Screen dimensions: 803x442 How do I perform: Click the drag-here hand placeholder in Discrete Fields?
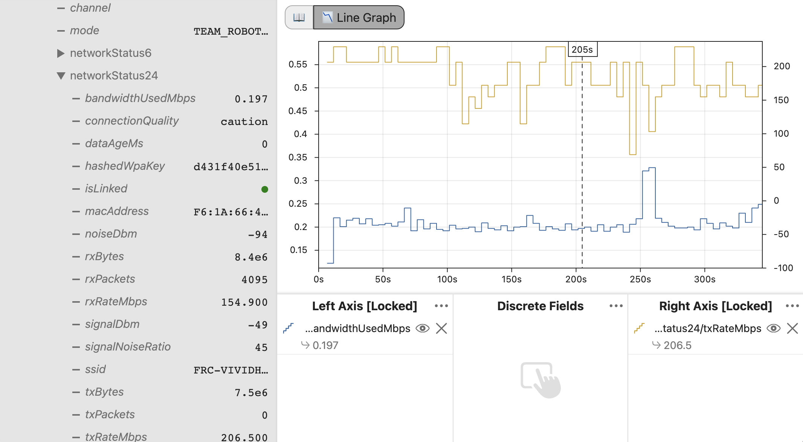coord(541,380)
